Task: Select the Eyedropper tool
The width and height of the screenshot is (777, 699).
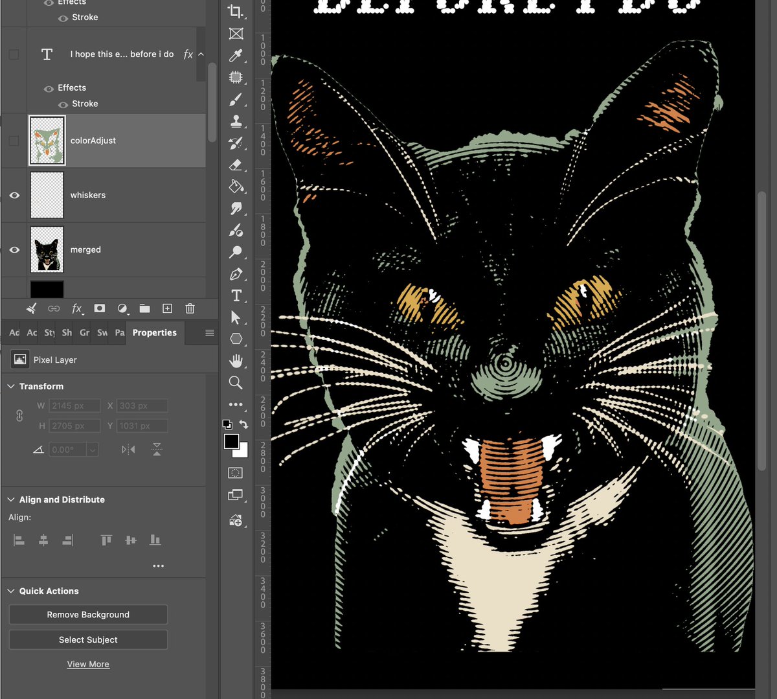Action: [x=236, y=56]
